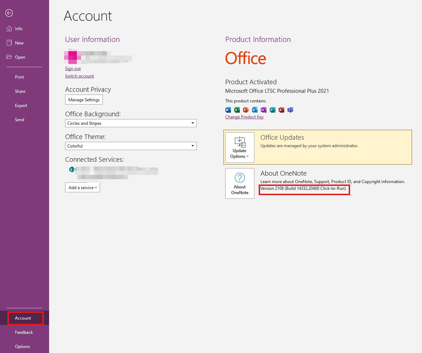Open the Send menu item
The height and width of the screenshot is (353, 422).
point(19,120)
